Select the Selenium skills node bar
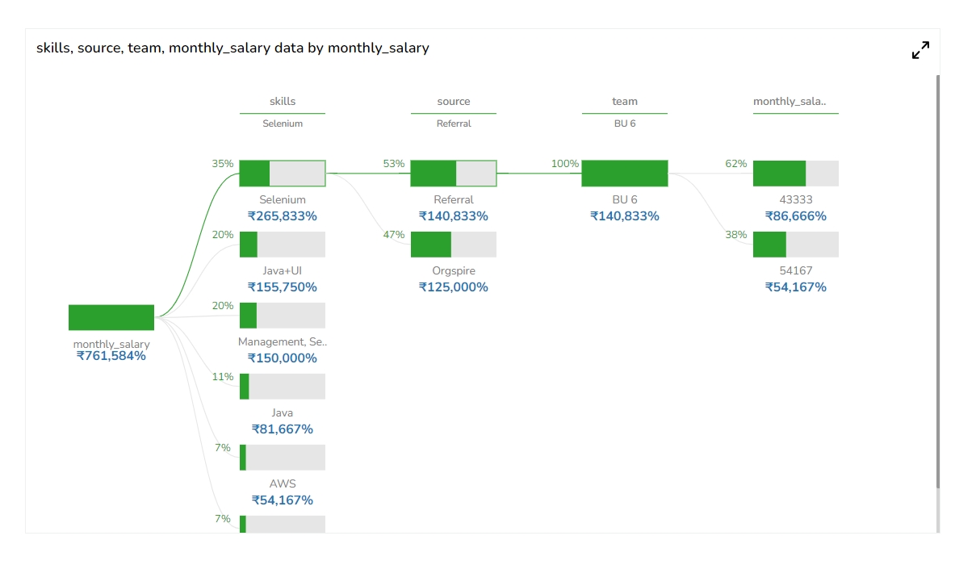 click(x=283, y=174)
